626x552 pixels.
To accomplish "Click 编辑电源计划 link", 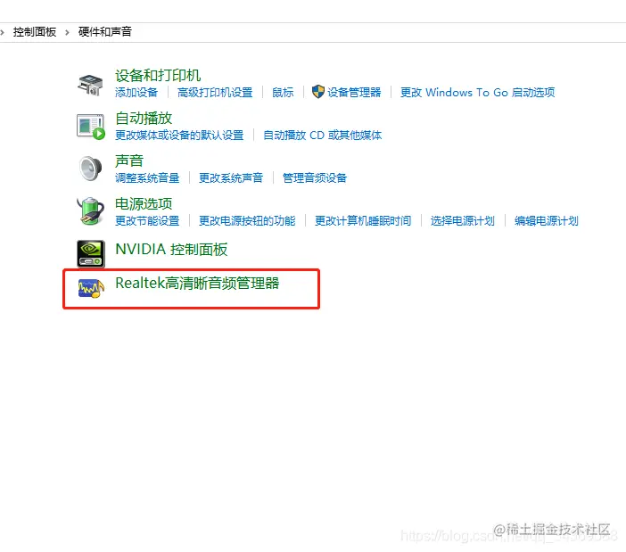I will tap(546, 221).
